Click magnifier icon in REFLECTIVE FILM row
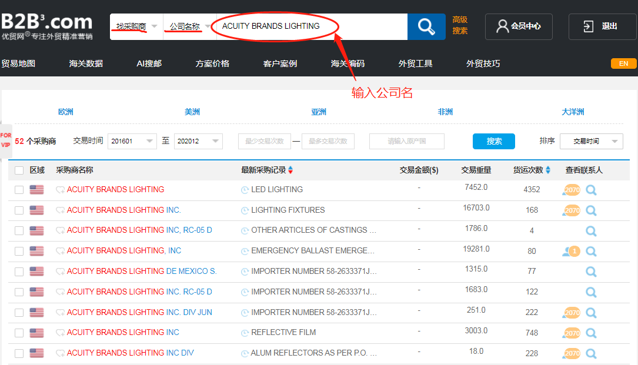This screenshot has height=365, width=638. tap(591, 333)
